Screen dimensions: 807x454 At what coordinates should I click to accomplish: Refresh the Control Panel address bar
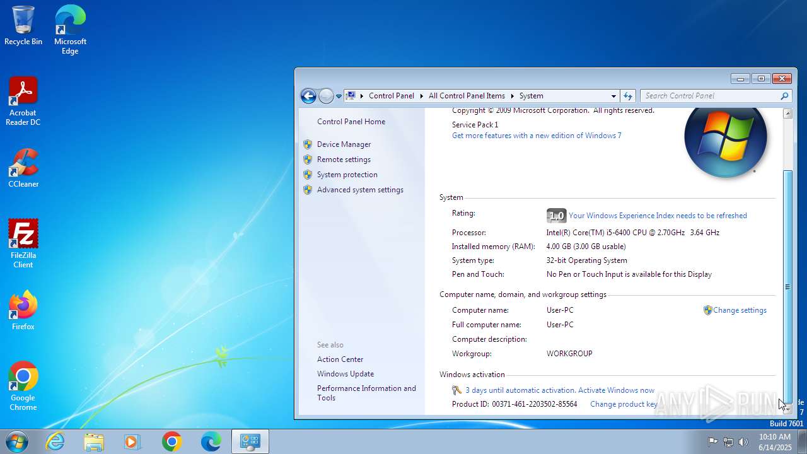tap(628, 96)
